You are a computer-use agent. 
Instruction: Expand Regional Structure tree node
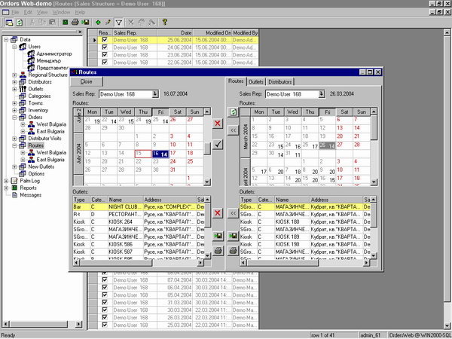click(14, 75)
